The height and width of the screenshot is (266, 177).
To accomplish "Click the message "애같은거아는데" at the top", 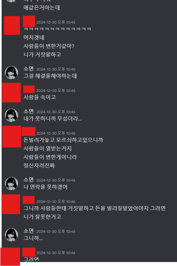I will (x=42, y=8).
